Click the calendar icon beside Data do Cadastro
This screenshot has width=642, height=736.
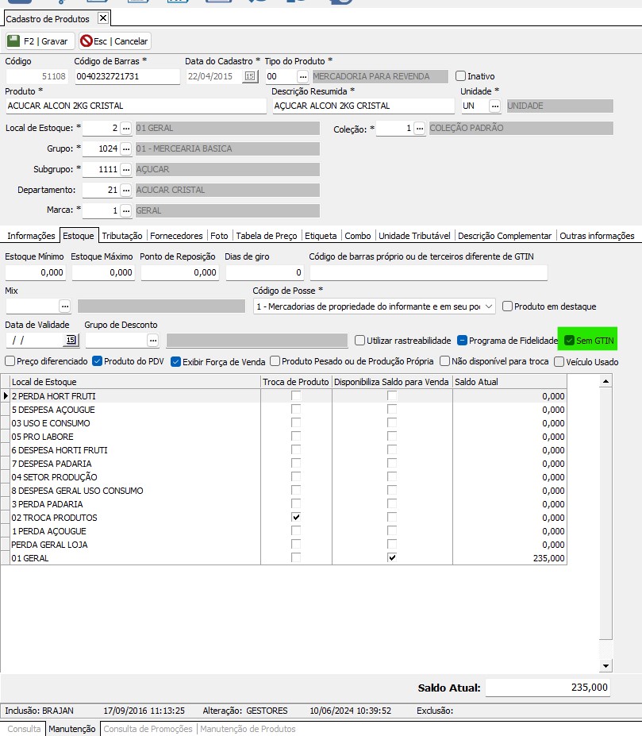click(x=250, y=76)
